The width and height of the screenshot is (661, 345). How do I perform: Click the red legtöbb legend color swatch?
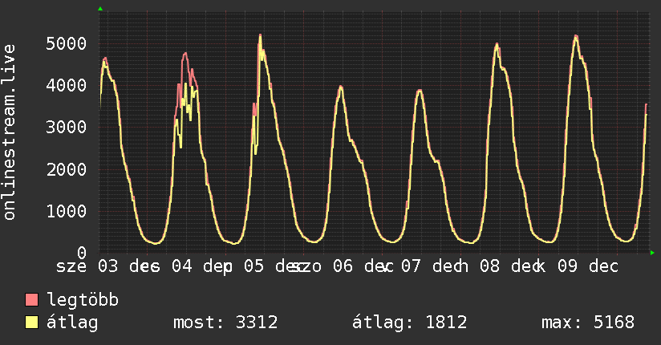(32, 300)
